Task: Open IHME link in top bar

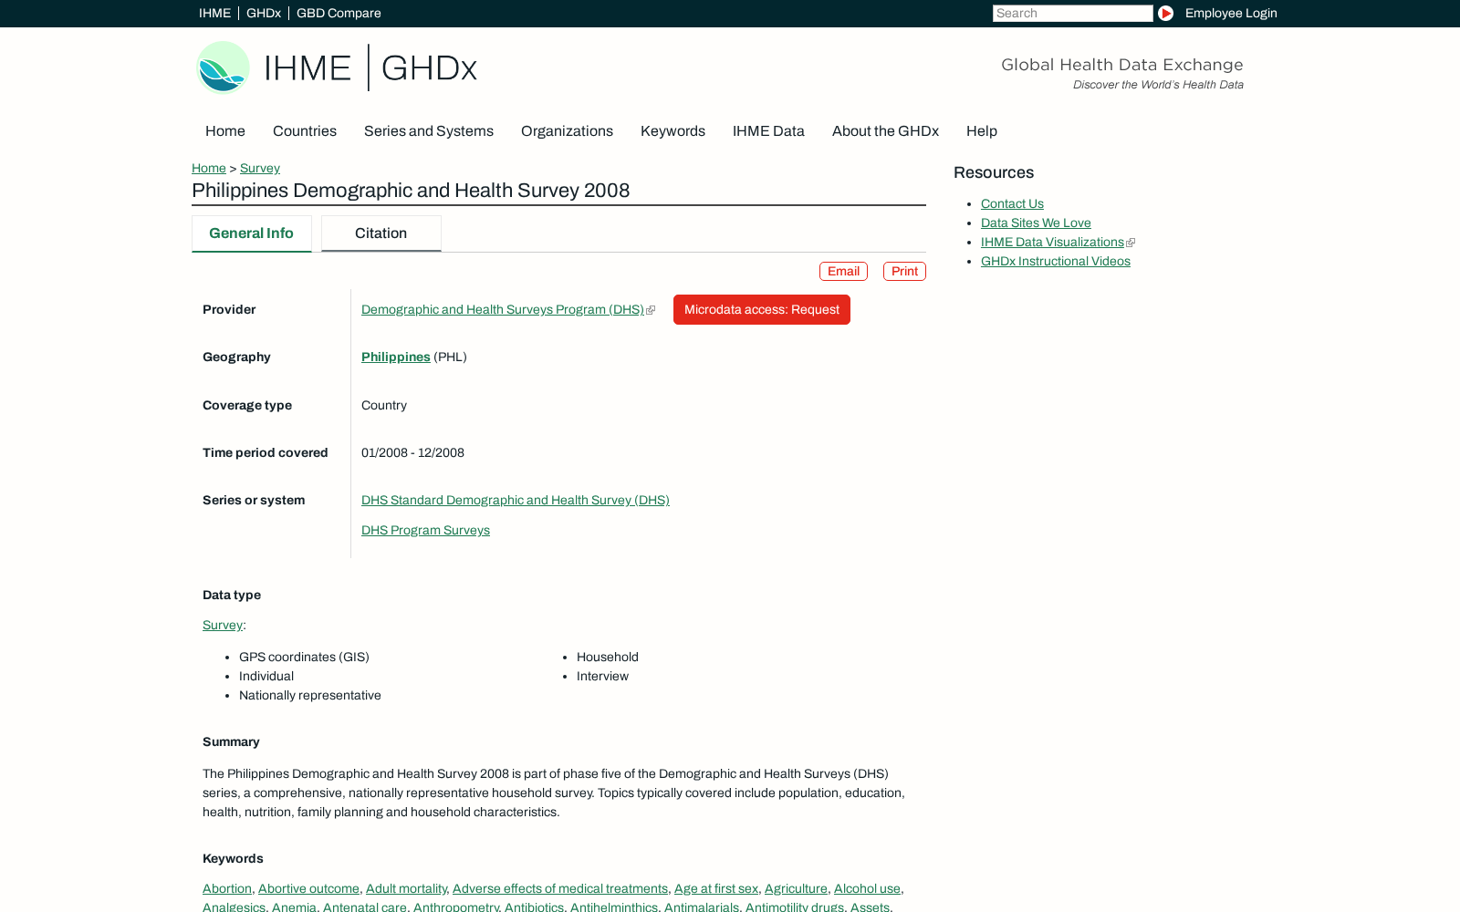Action: 214,13
